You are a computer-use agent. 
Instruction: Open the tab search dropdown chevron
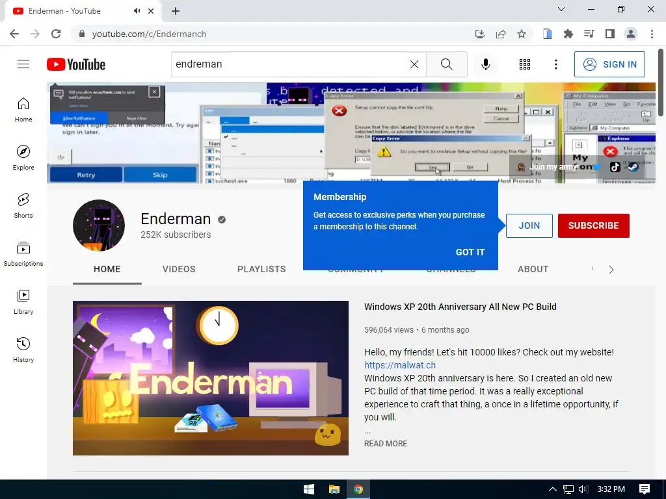[561, 9]
